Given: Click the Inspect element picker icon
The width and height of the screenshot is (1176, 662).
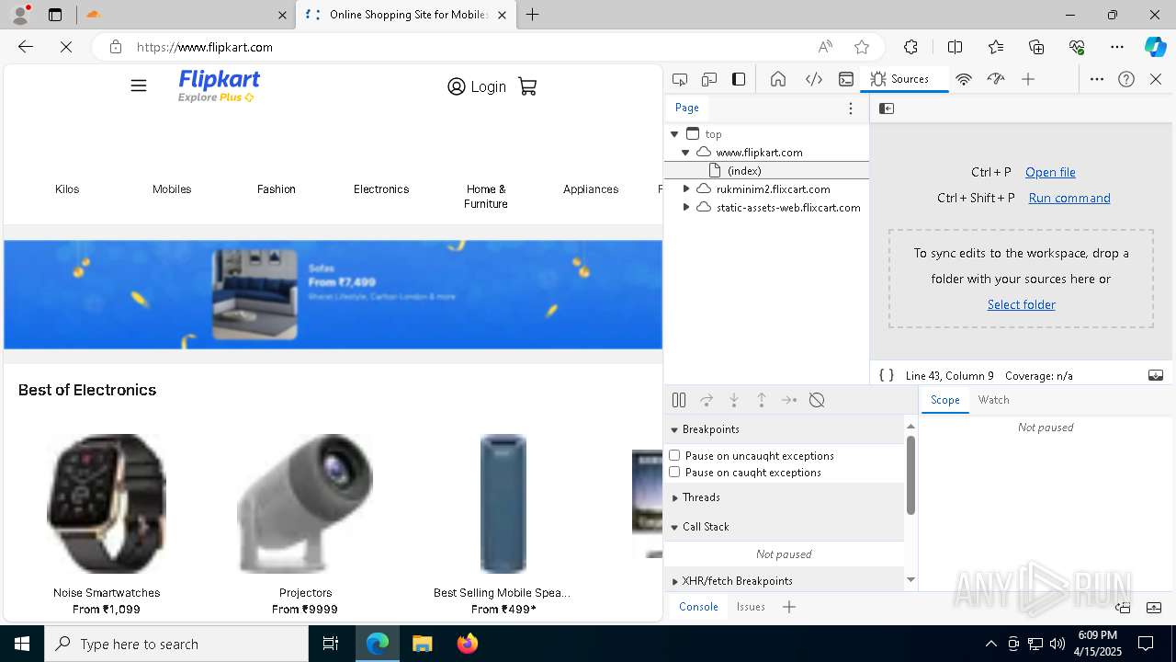Looking at the screenshot, I should point(680,79).
